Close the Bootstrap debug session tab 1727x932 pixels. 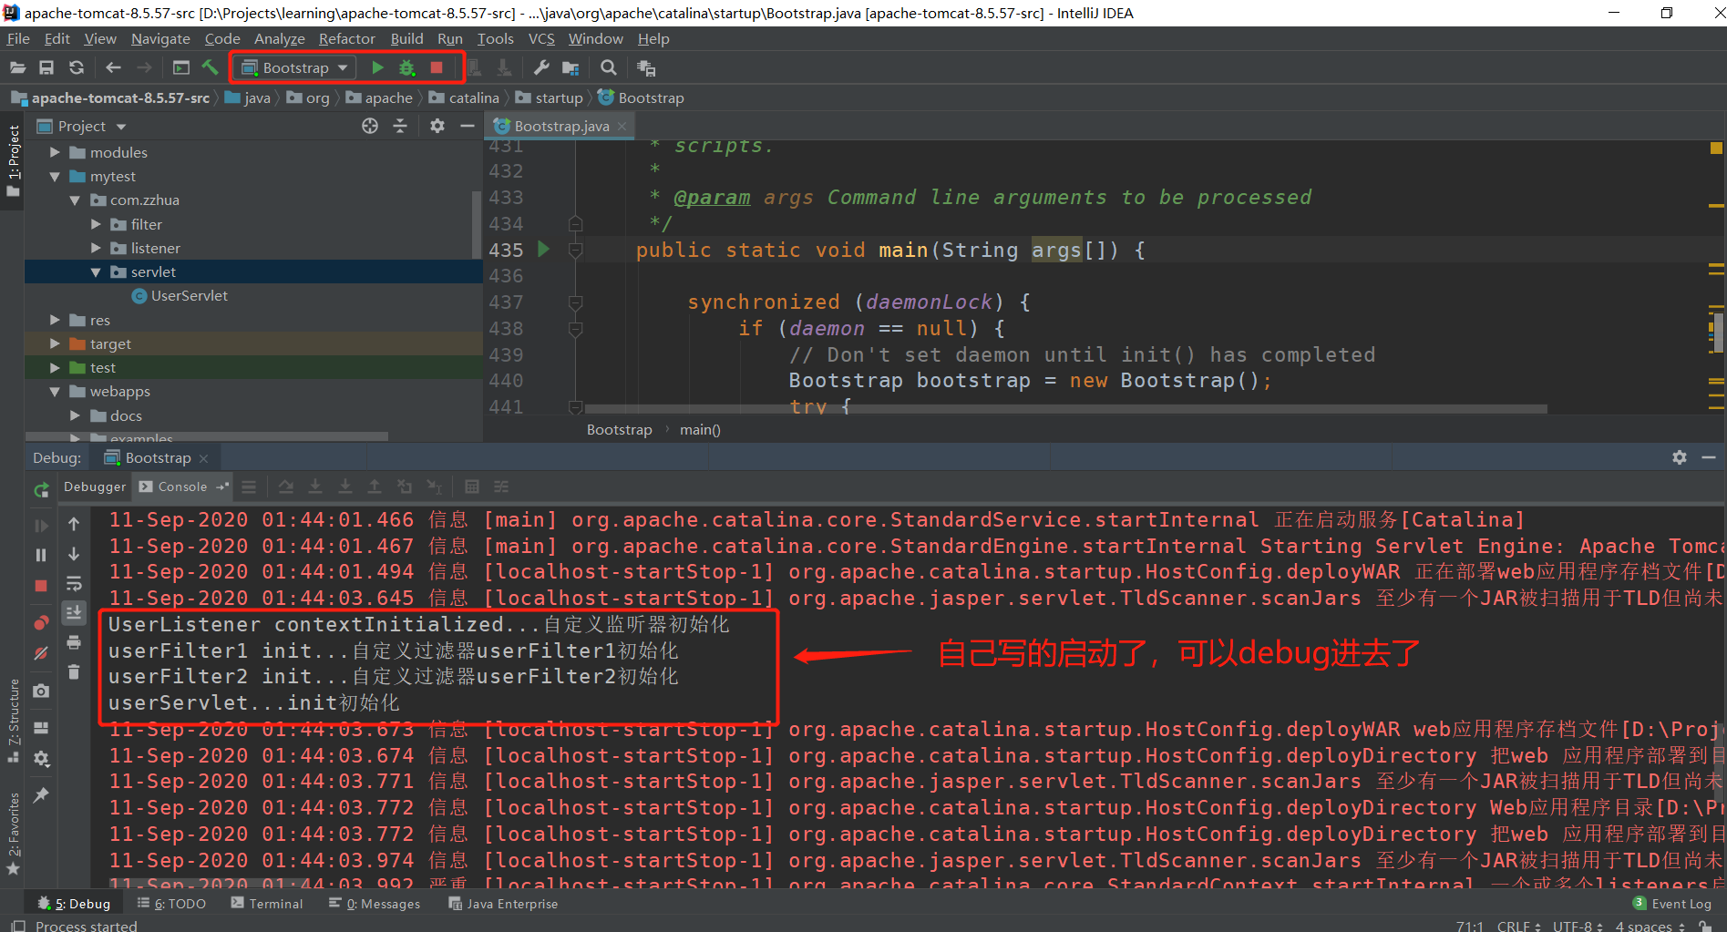(204, 458)
